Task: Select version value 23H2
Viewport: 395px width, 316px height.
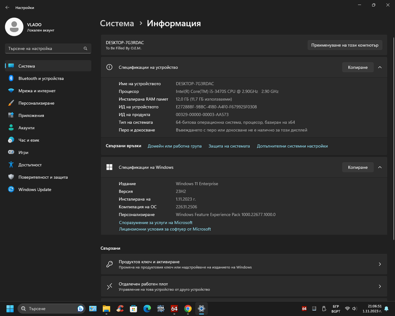Action: [181, 191]
